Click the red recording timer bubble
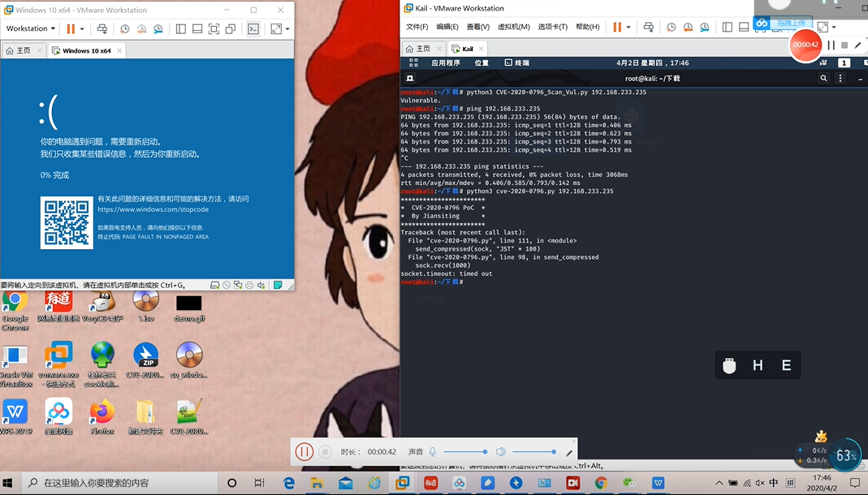Image resolution: width=868 pixels, height=495 pixels. (806, 45)
